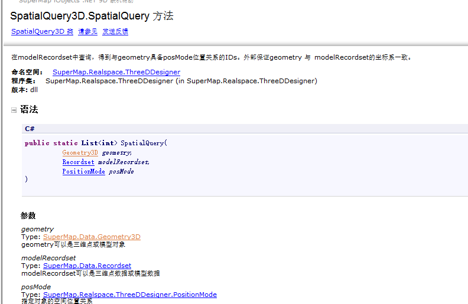This screenshot has height=304, width=468.
Task: Open the 发送反馈 feedback link
Action: [115, 31]
